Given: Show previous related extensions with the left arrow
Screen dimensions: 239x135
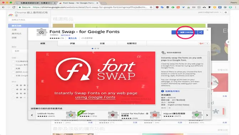Looking at the screenshot, I should pos(32,115).
